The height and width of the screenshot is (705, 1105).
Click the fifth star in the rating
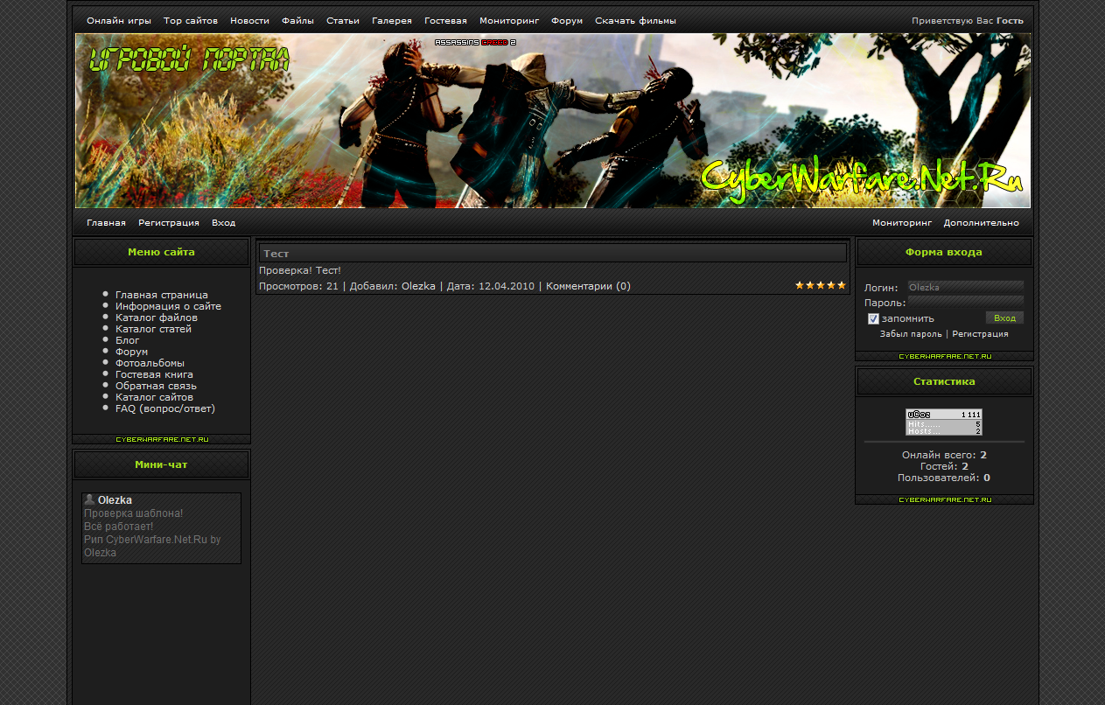point(842,285)
